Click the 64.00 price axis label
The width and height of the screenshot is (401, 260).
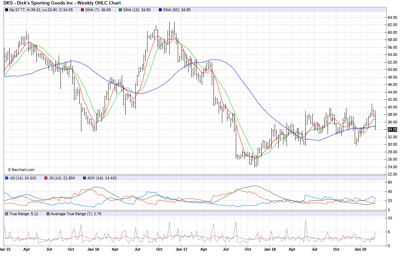[x=392, y=18]
